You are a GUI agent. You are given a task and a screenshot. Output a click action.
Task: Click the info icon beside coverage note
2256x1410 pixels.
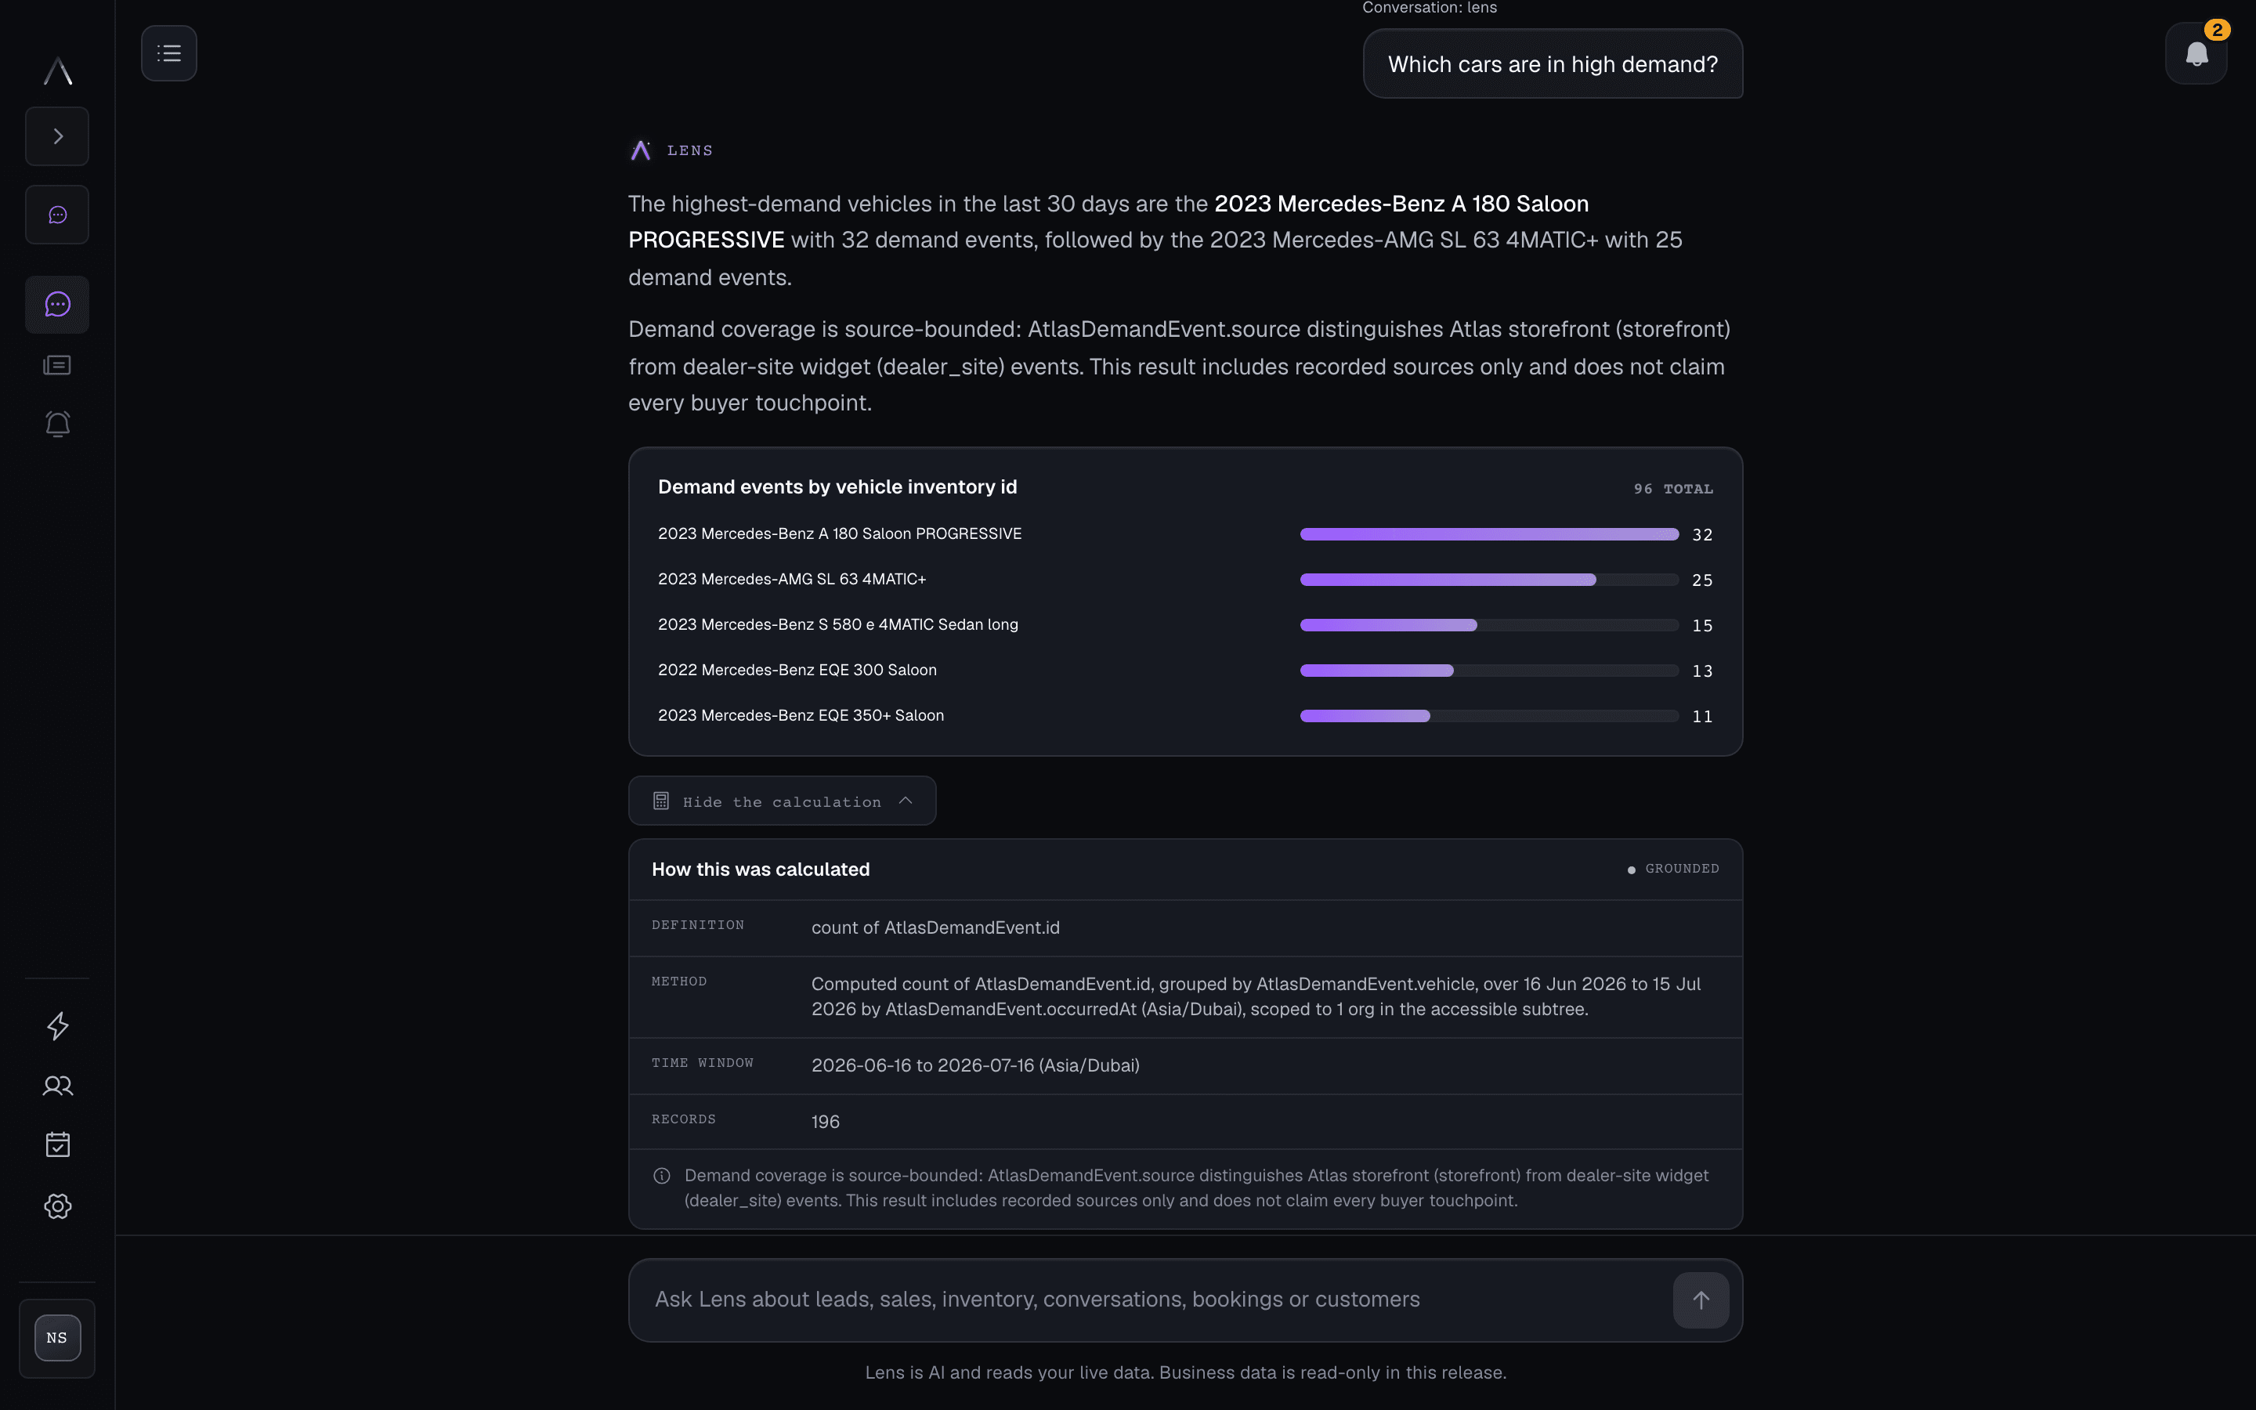pos(662,1176)
